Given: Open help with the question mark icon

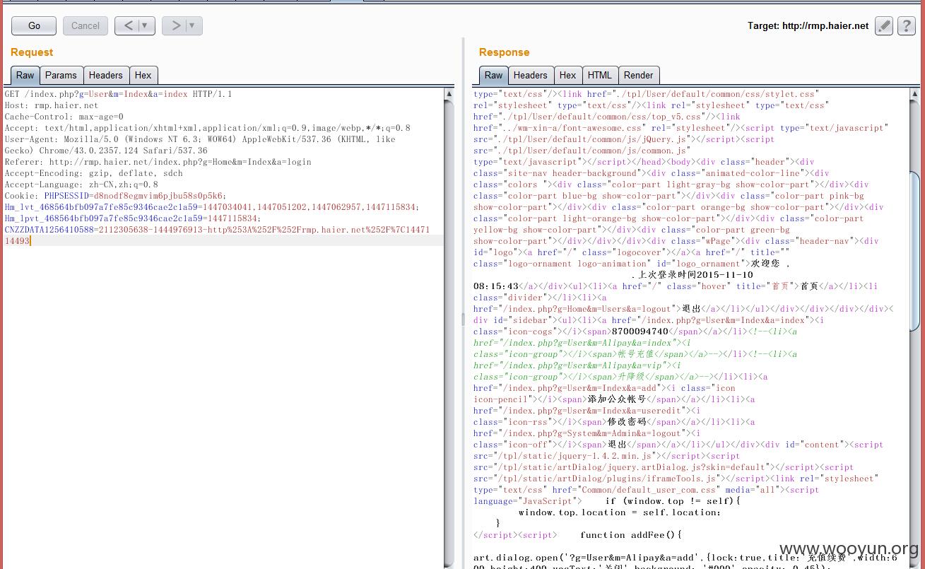Looking at the screenshot, I should [907, 26].
